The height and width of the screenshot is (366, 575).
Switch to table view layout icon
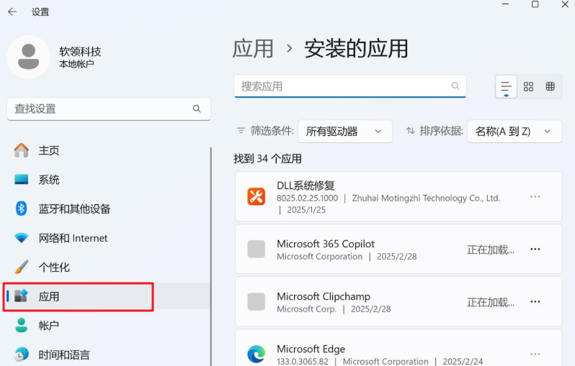click(x=551, y=87)
